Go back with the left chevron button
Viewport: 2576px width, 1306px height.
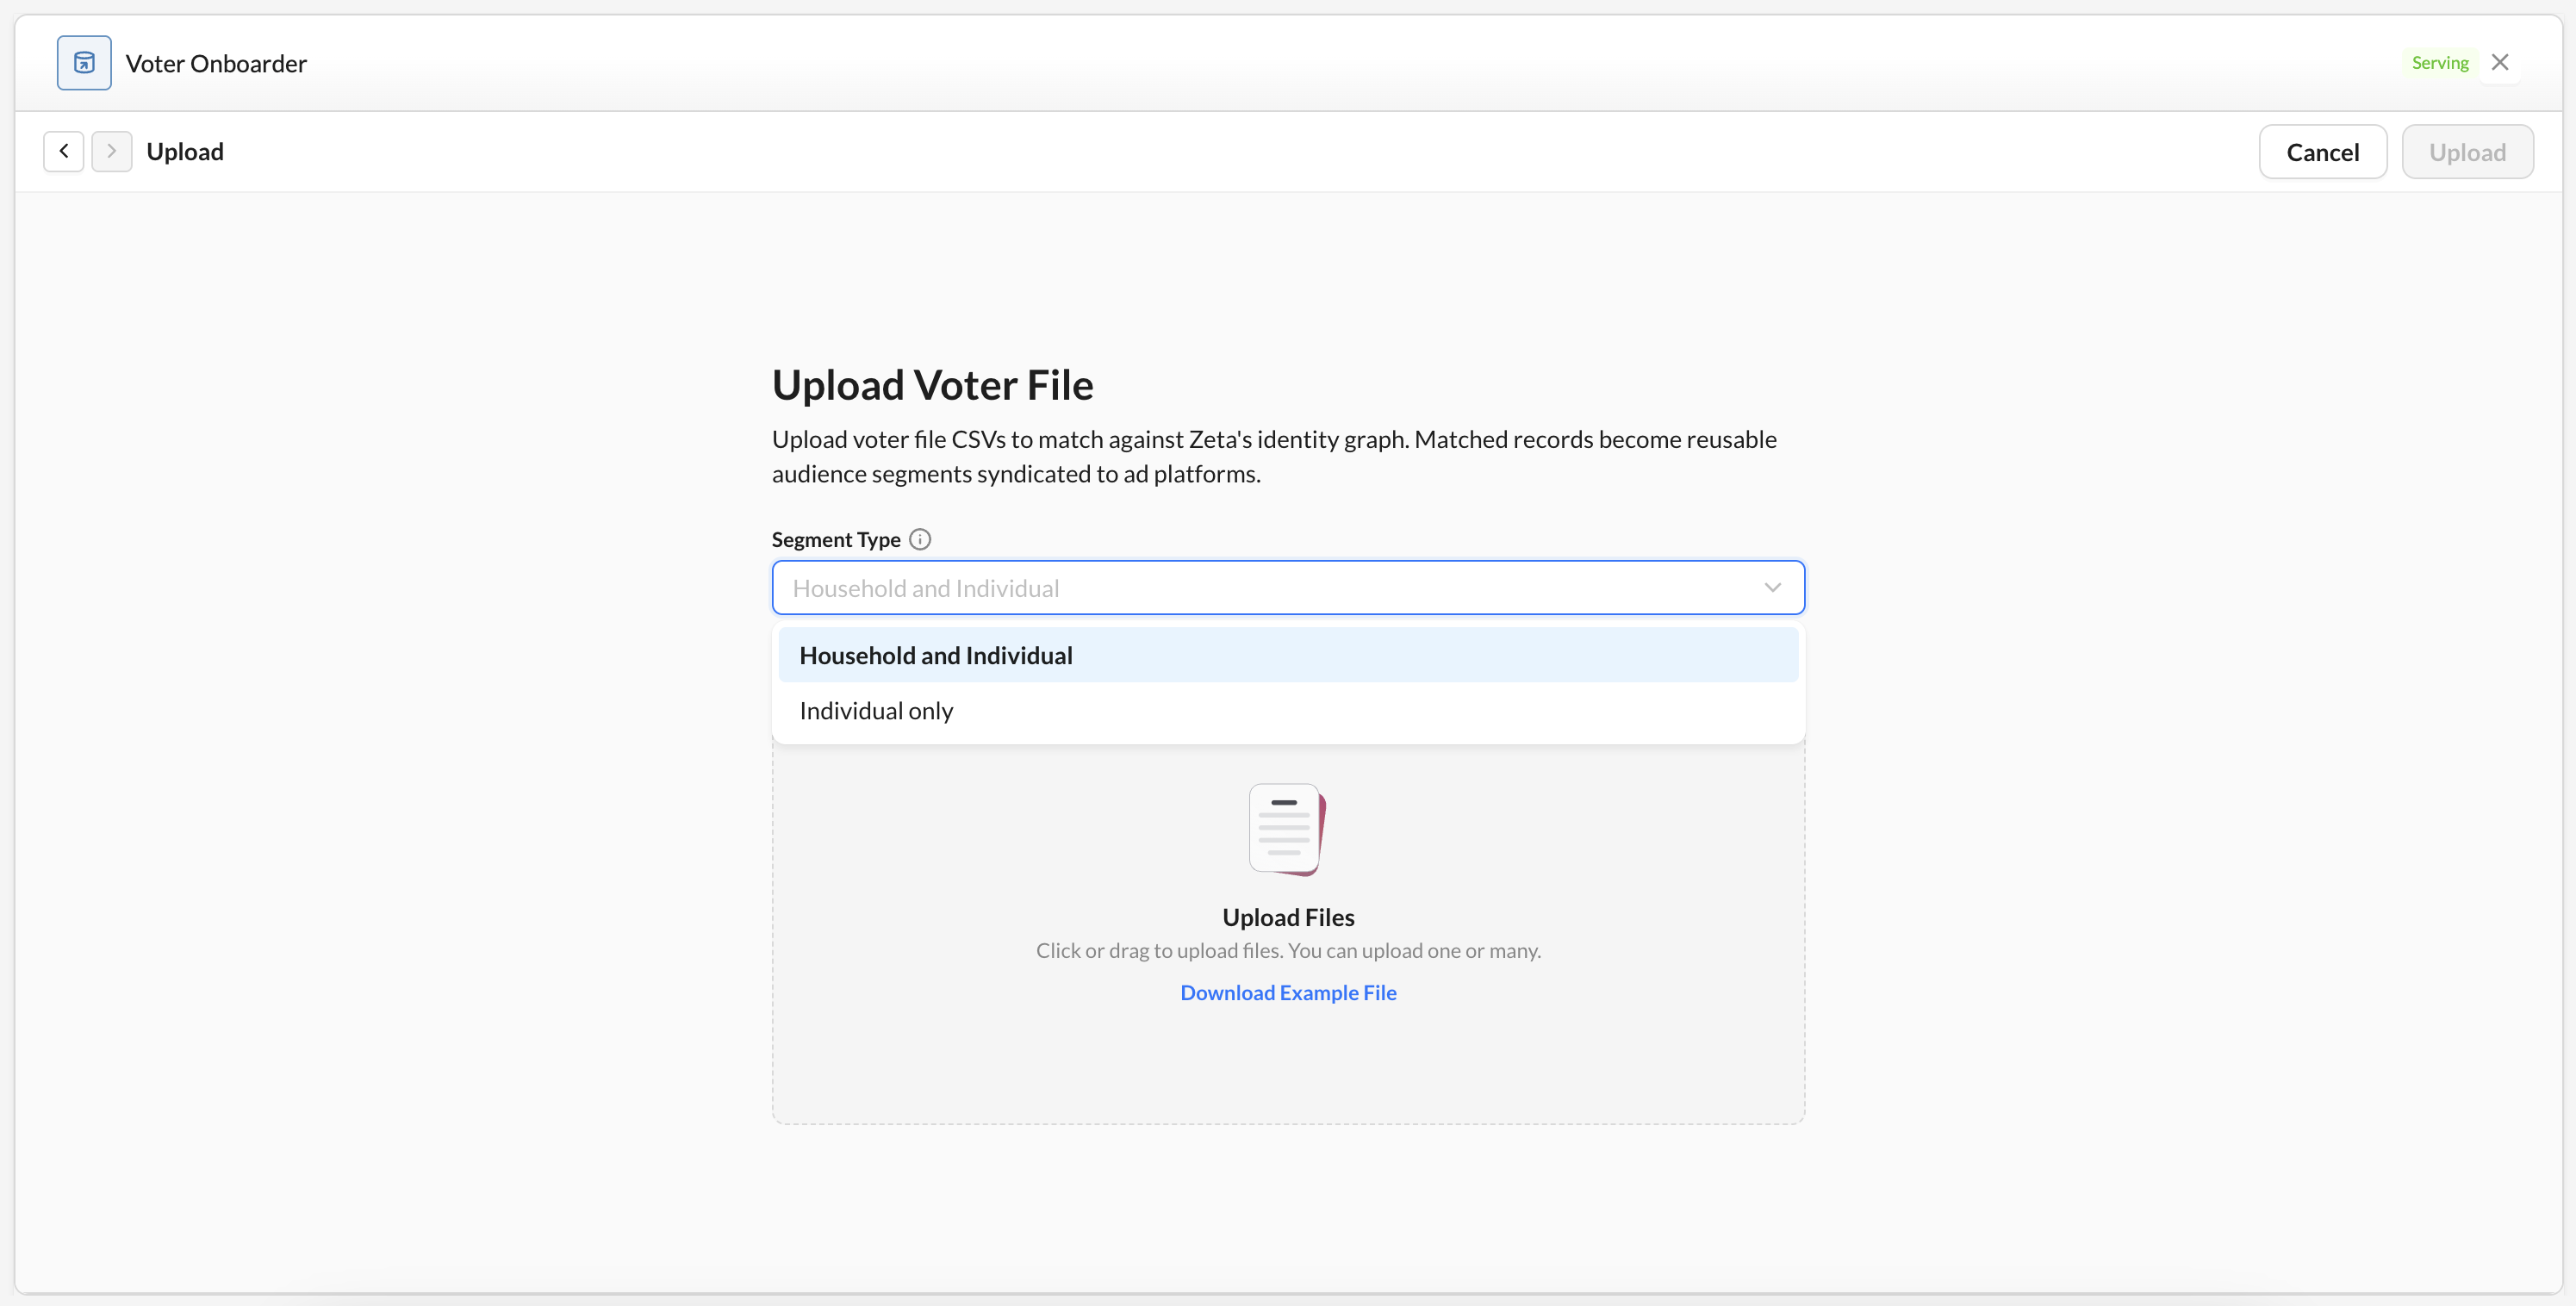pos(64,151)
